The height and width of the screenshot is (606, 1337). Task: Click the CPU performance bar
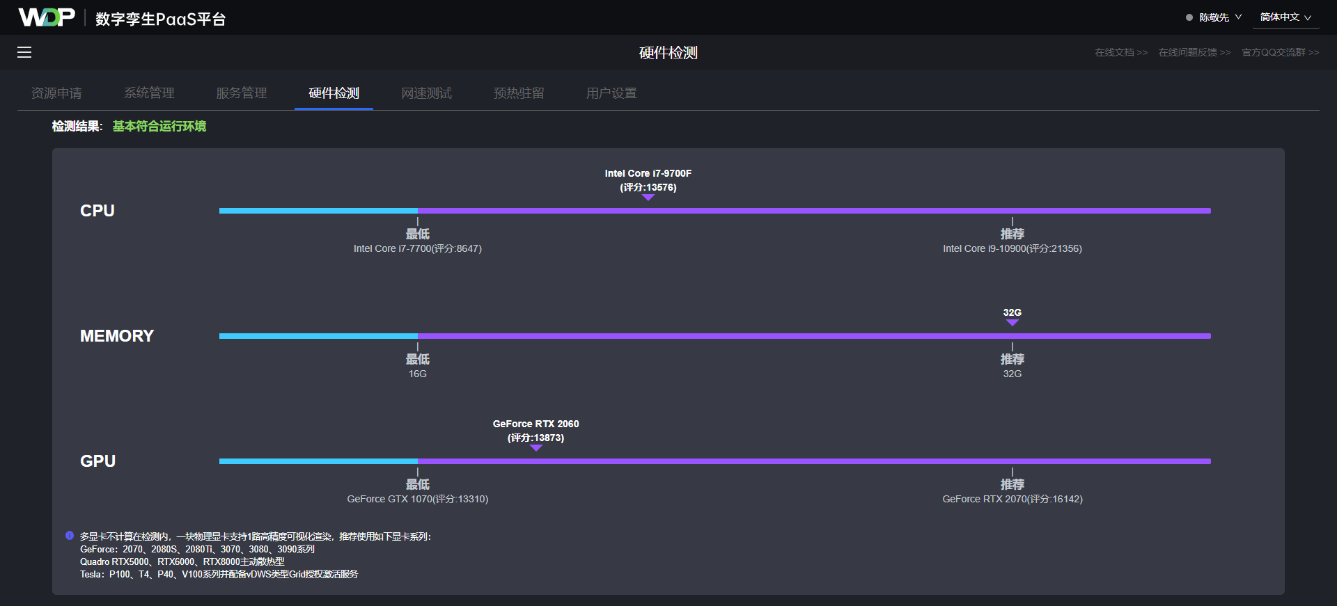click(x=714, y=211)
